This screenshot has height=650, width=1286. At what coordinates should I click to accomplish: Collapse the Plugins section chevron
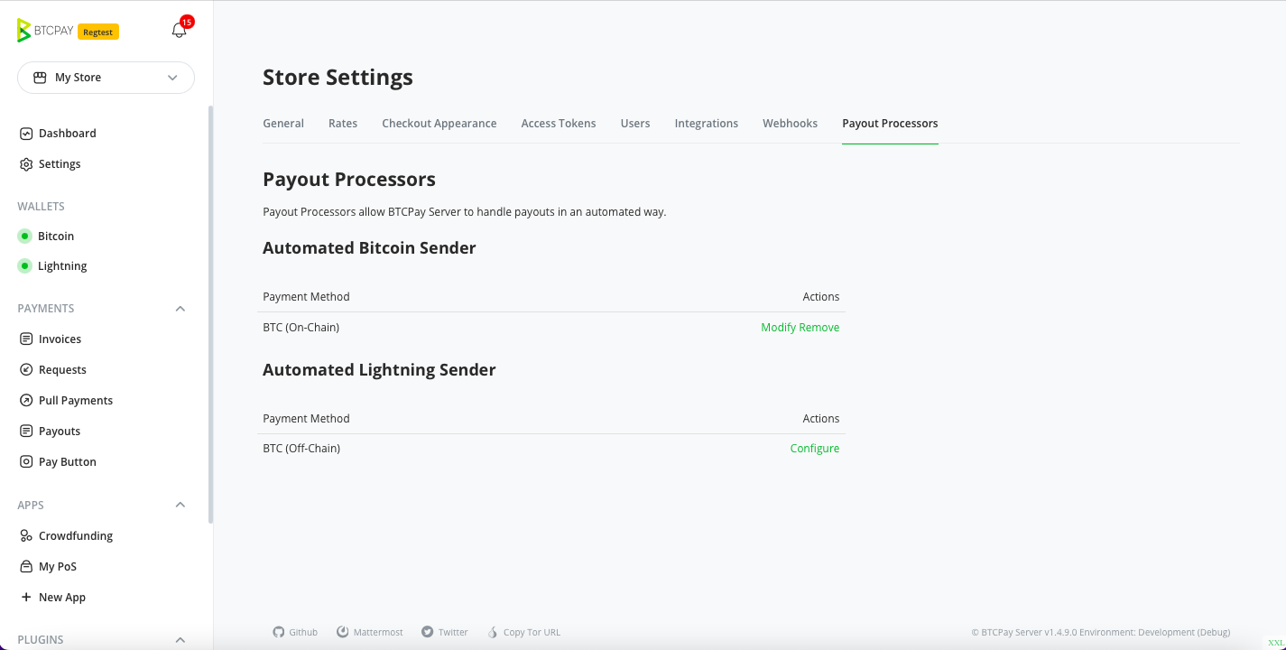[180, 640]
